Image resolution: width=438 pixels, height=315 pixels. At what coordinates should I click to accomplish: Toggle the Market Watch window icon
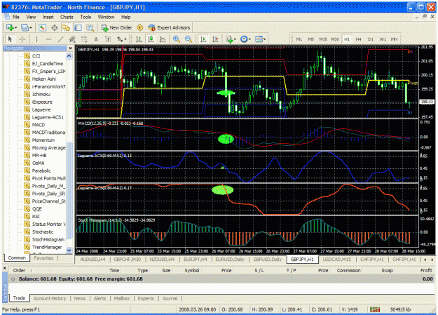pos(42,27)
